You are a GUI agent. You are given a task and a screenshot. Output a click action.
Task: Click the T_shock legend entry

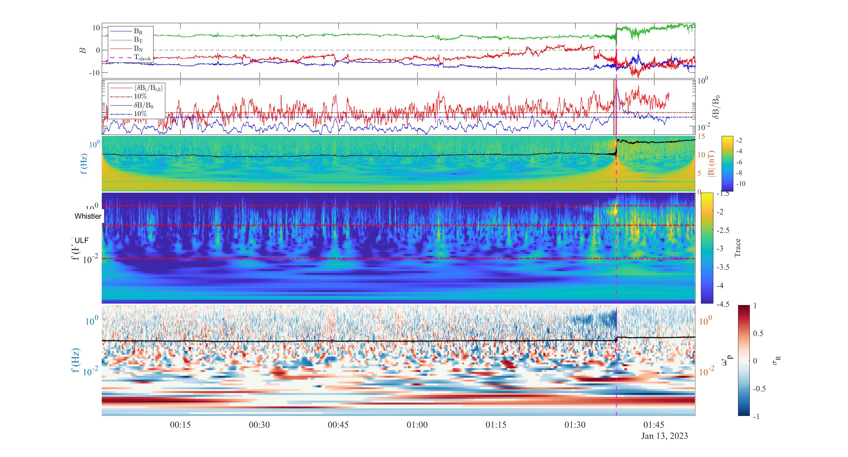point(142,57)
